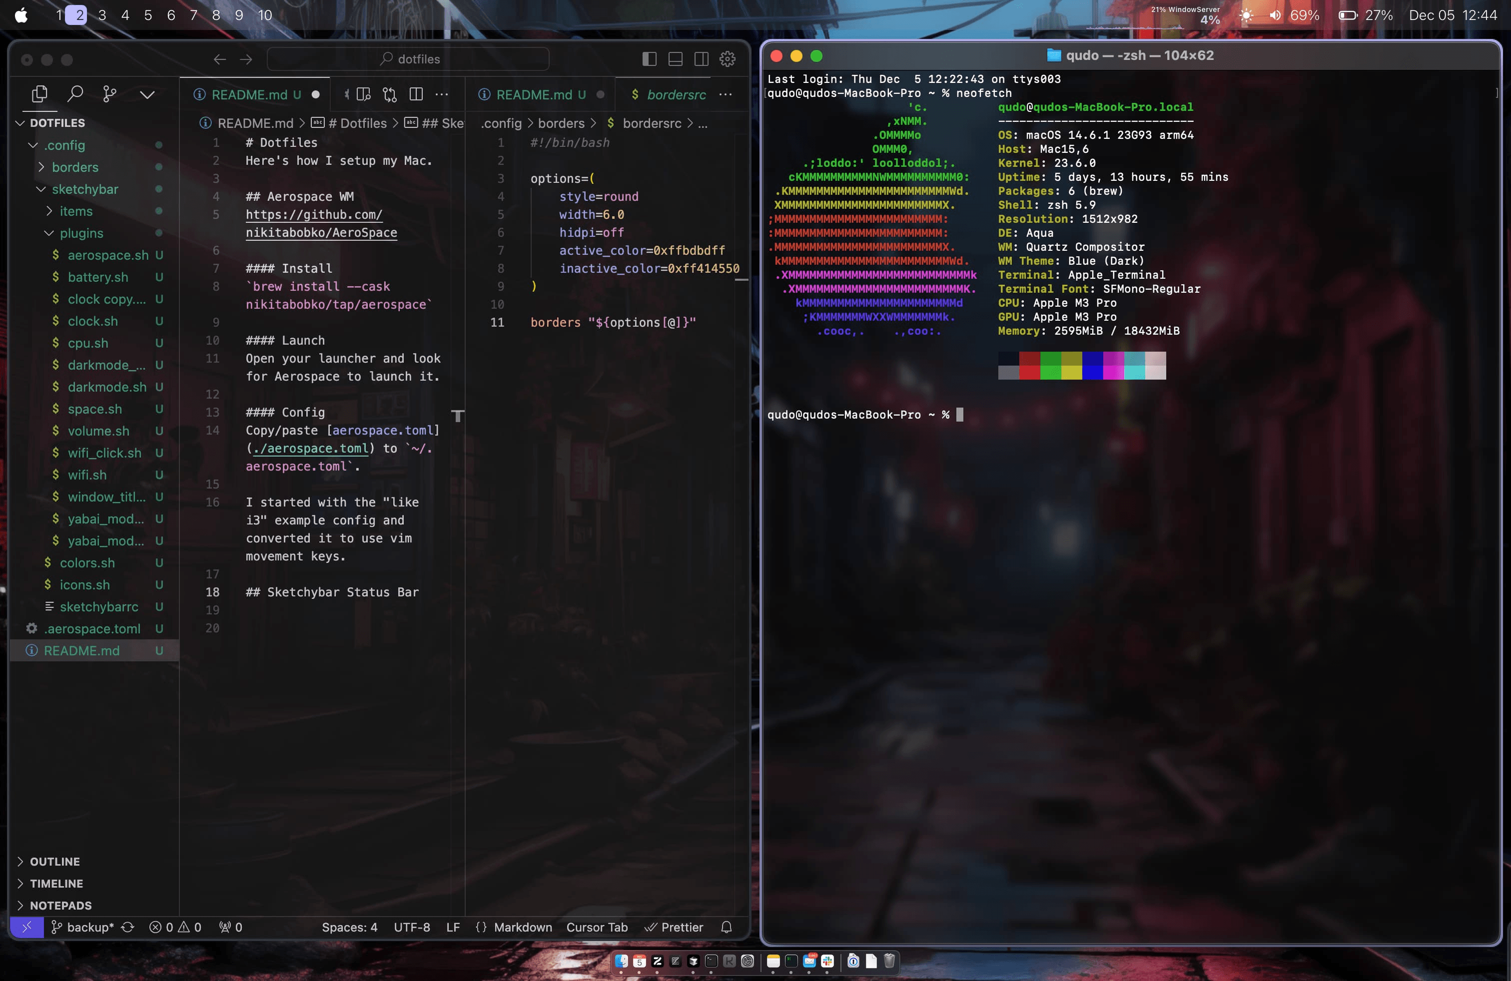The image size is (1511, 981).
Task: Collapse the plugins folder
Action: [81, 233]
